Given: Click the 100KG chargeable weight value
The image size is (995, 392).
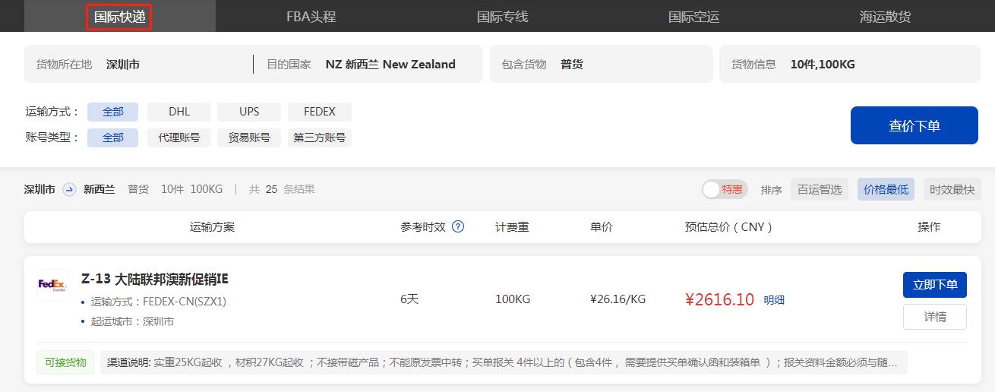Looking at the screenshot, I should point(513,299).
